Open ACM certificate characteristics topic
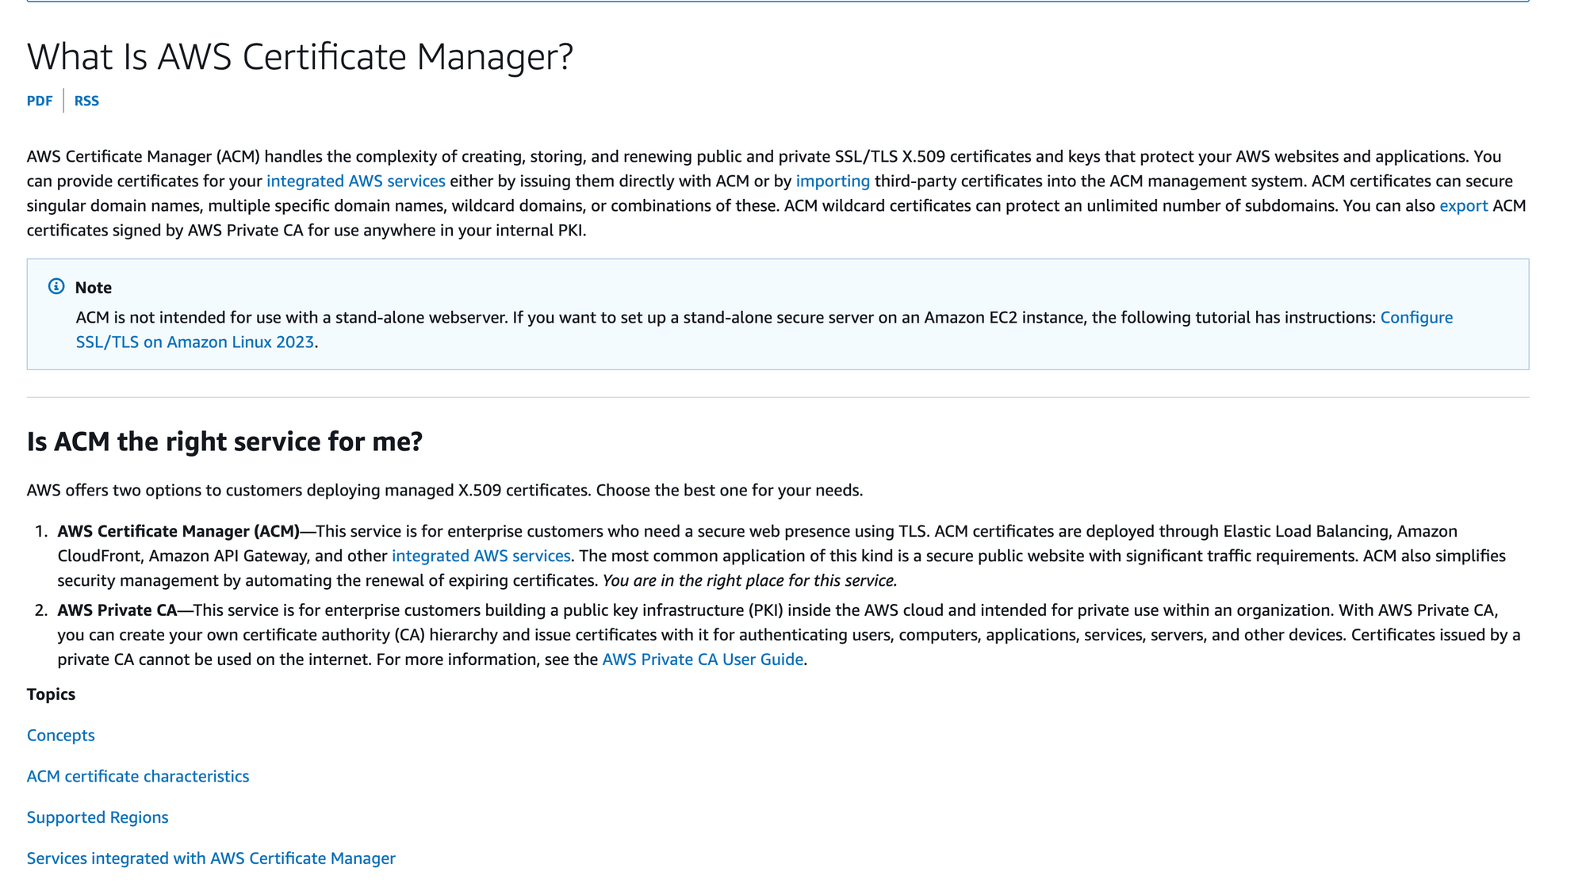 pos(138,776)
